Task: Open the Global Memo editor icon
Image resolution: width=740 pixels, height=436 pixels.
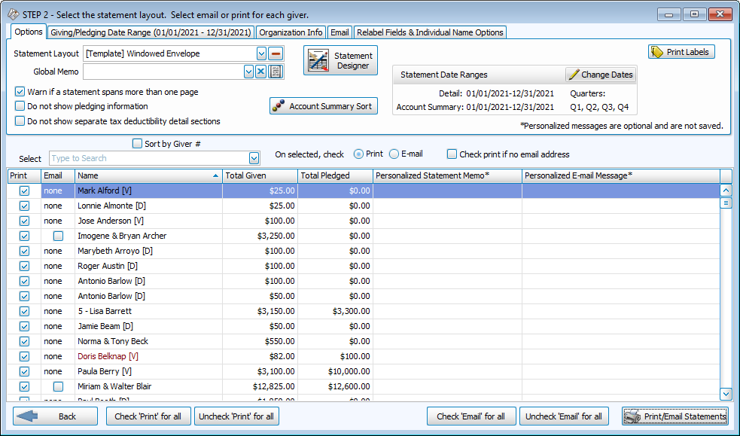Action: [276, 72]
